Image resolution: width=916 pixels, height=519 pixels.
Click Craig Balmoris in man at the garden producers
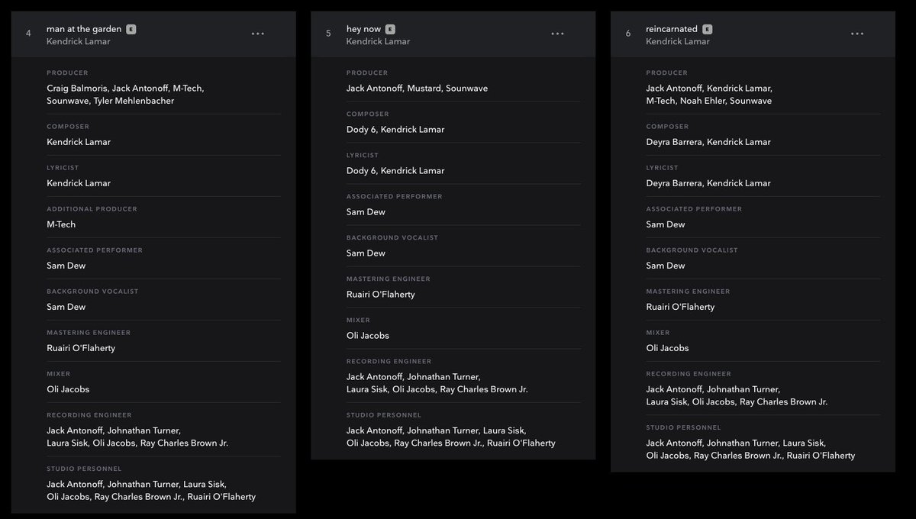click(76, 89)
